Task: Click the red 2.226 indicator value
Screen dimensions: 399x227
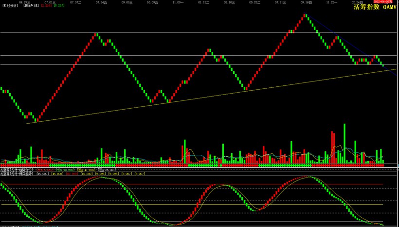Action: 46,5
